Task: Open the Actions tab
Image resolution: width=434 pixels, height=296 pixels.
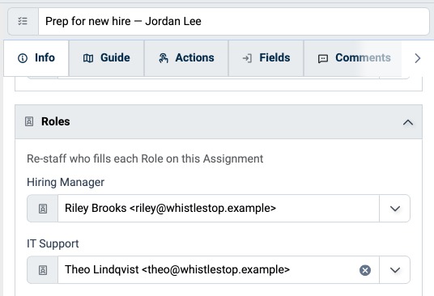Action: point(186,58)
